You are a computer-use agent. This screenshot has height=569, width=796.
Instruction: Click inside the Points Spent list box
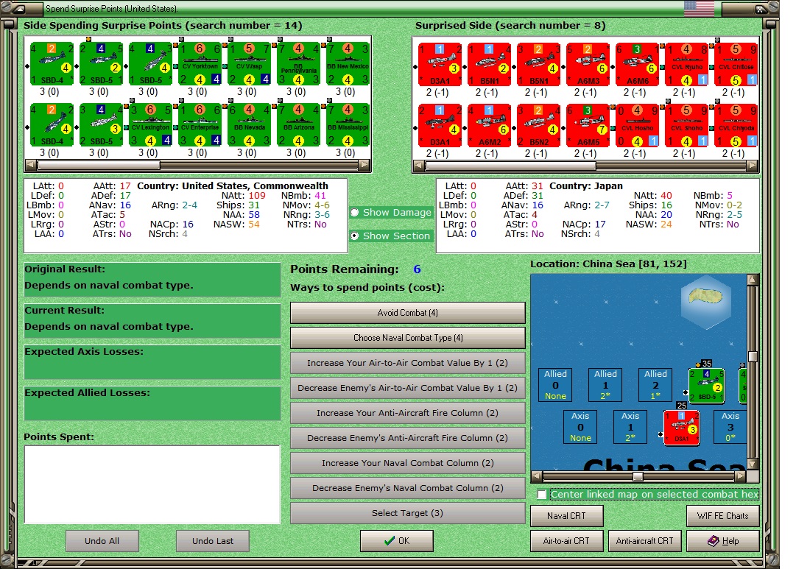[x=152, y=485]
